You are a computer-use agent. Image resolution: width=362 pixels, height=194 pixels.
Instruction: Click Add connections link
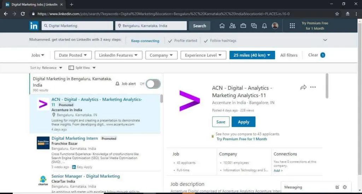coord(278,171)
